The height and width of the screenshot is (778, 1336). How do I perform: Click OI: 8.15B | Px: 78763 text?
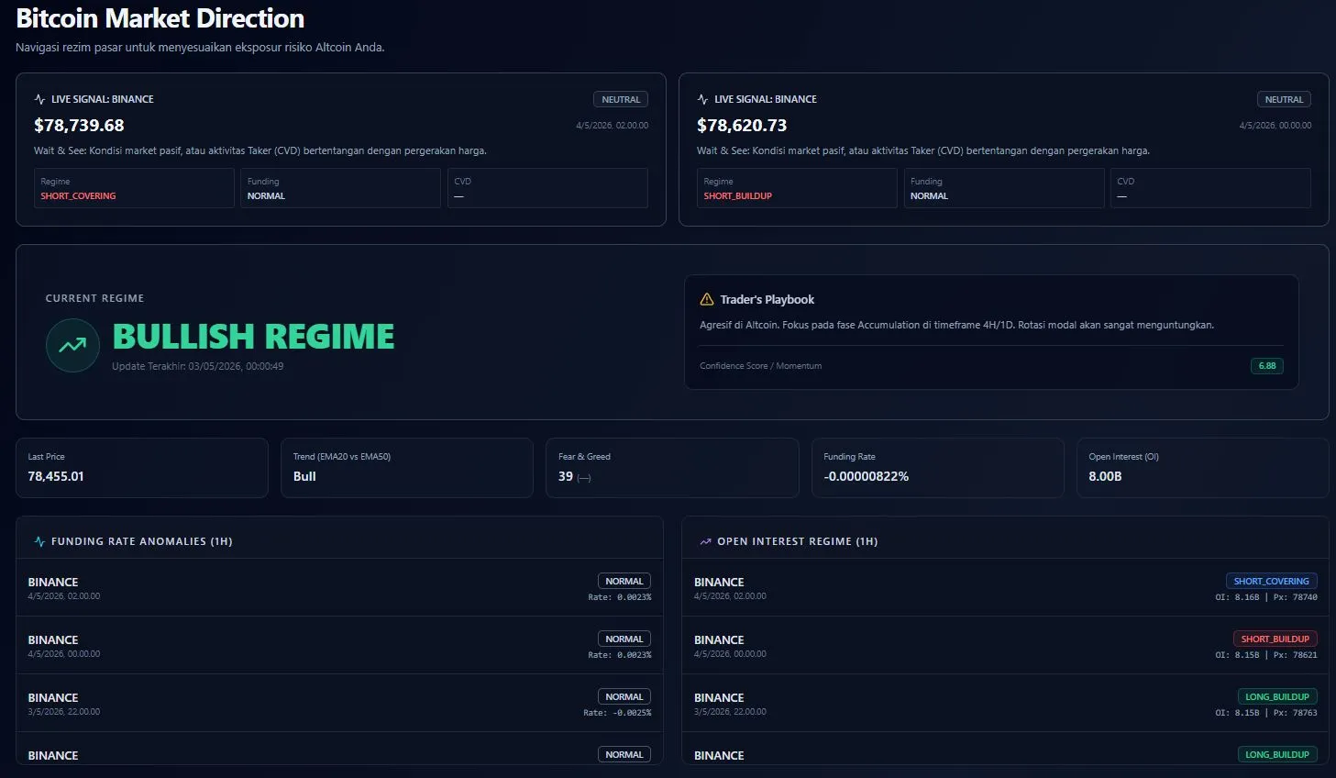coord(1266,713)
